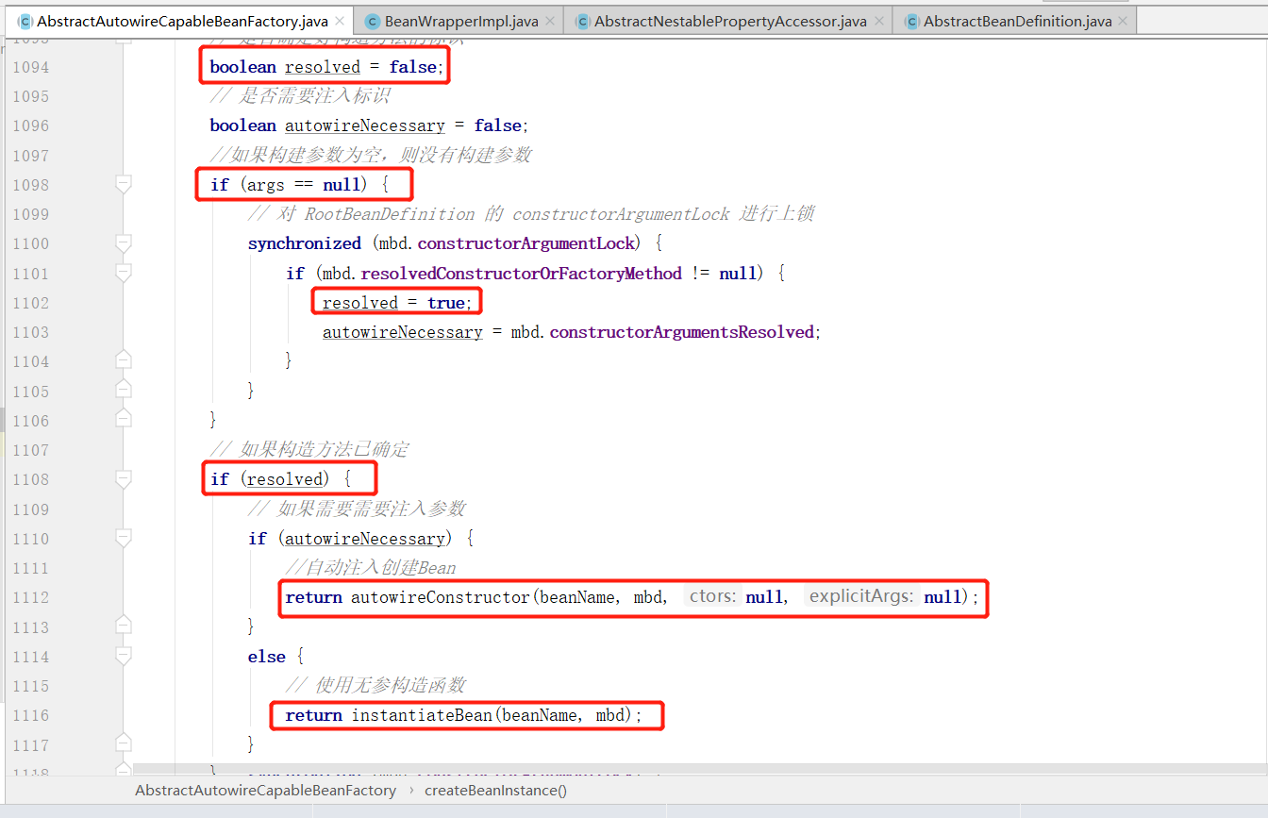Image resolution: width=1268 pixels, height=818 pixels.
Task: Click 'resolvedConstructorOrFactoryMethod' on line 1101
Action: click(x=522, y=274)
